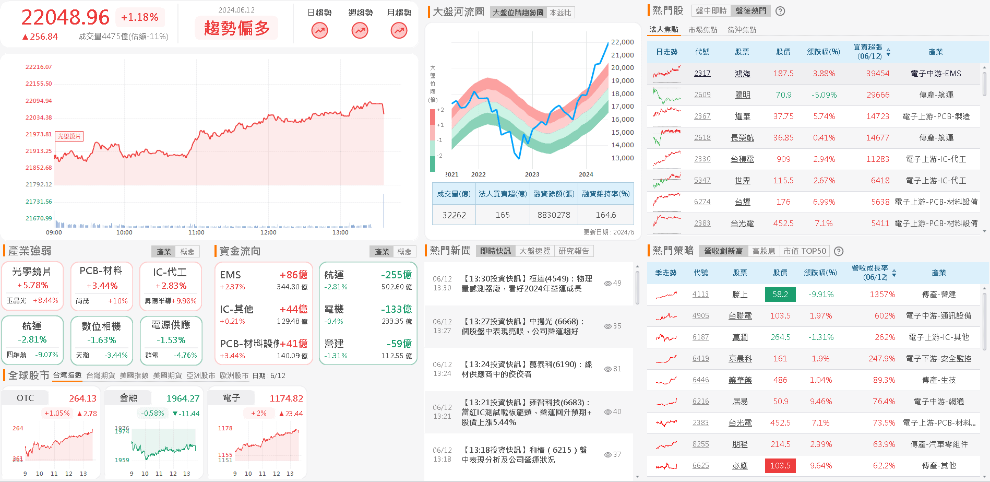Open stock link 長榮航
This screenshot has width=990, height=482.
[742, 138]
